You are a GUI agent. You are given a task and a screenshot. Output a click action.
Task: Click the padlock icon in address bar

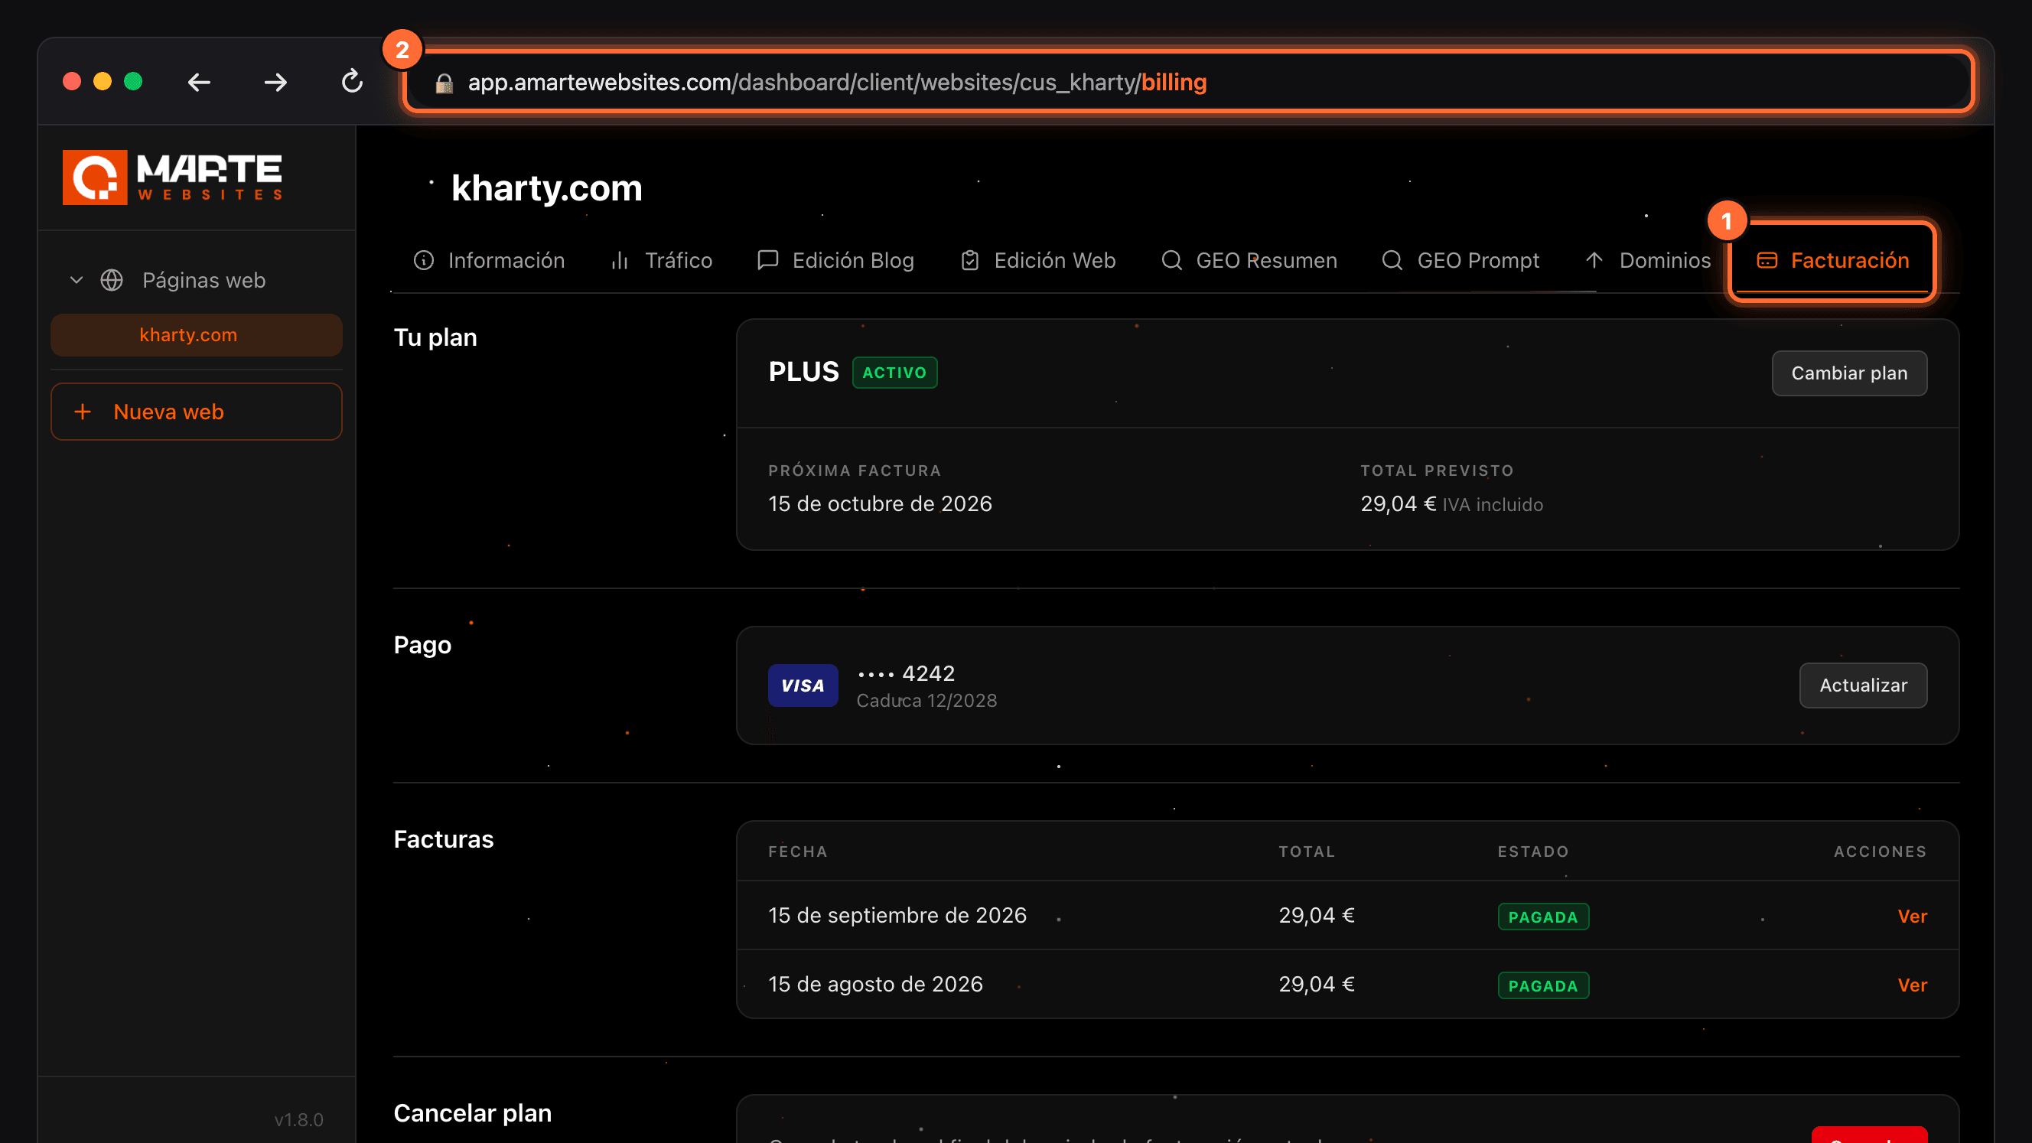click(444, 83)
